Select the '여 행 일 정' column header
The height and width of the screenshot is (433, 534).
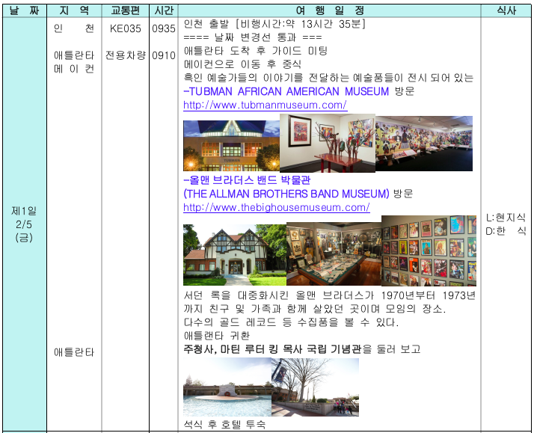point(329,10)
